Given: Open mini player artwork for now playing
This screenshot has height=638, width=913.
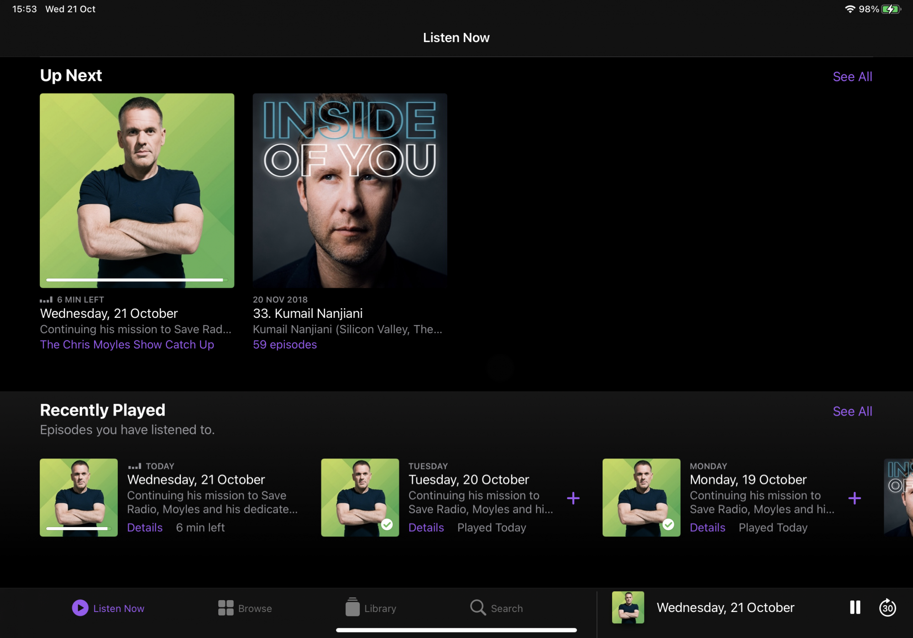Looking at the screenshot, I should [x=628, y=607].
